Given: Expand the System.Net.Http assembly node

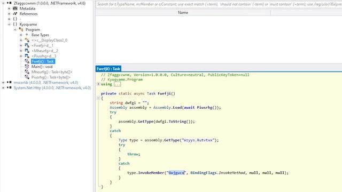Looking at the screenshot, I should [3, 87].
